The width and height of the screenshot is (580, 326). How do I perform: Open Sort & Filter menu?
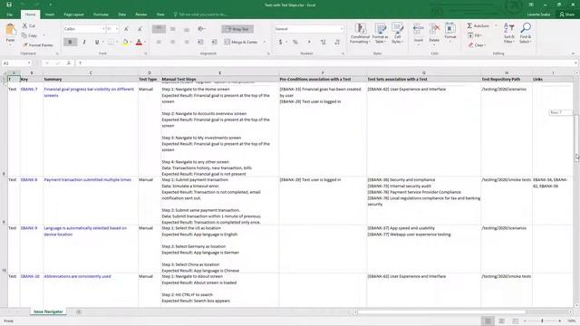click(x=509, y=33)
